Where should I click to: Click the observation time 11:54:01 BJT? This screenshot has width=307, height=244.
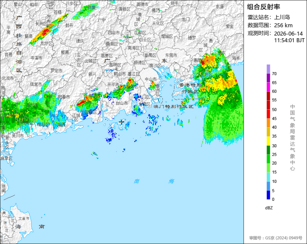pos(289,40)
